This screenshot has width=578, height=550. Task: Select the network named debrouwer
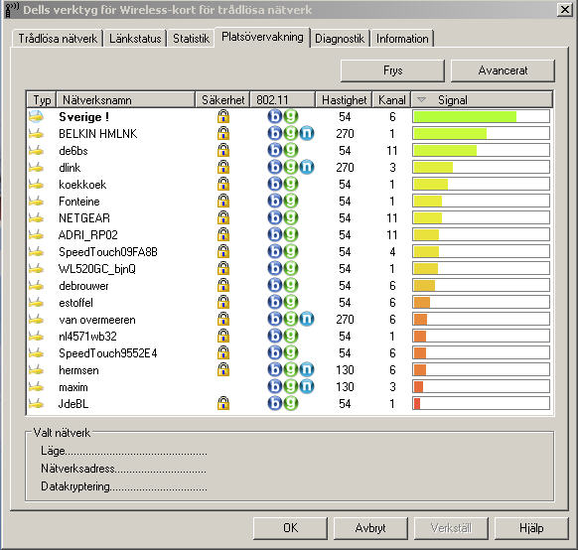pos(83,286)
